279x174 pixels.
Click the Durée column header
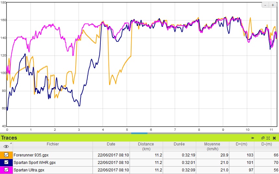pyautogui.click(x=179, y=144)
